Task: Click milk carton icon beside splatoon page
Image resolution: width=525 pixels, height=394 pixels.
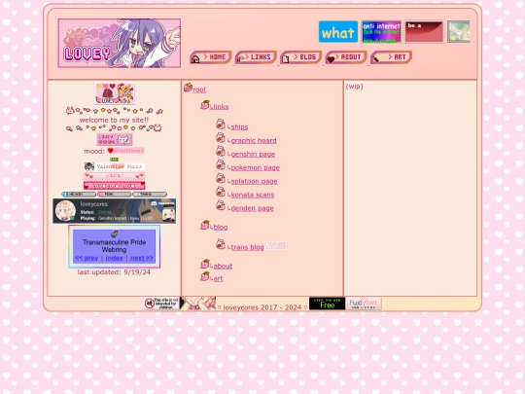Action: tap(221, 178)
